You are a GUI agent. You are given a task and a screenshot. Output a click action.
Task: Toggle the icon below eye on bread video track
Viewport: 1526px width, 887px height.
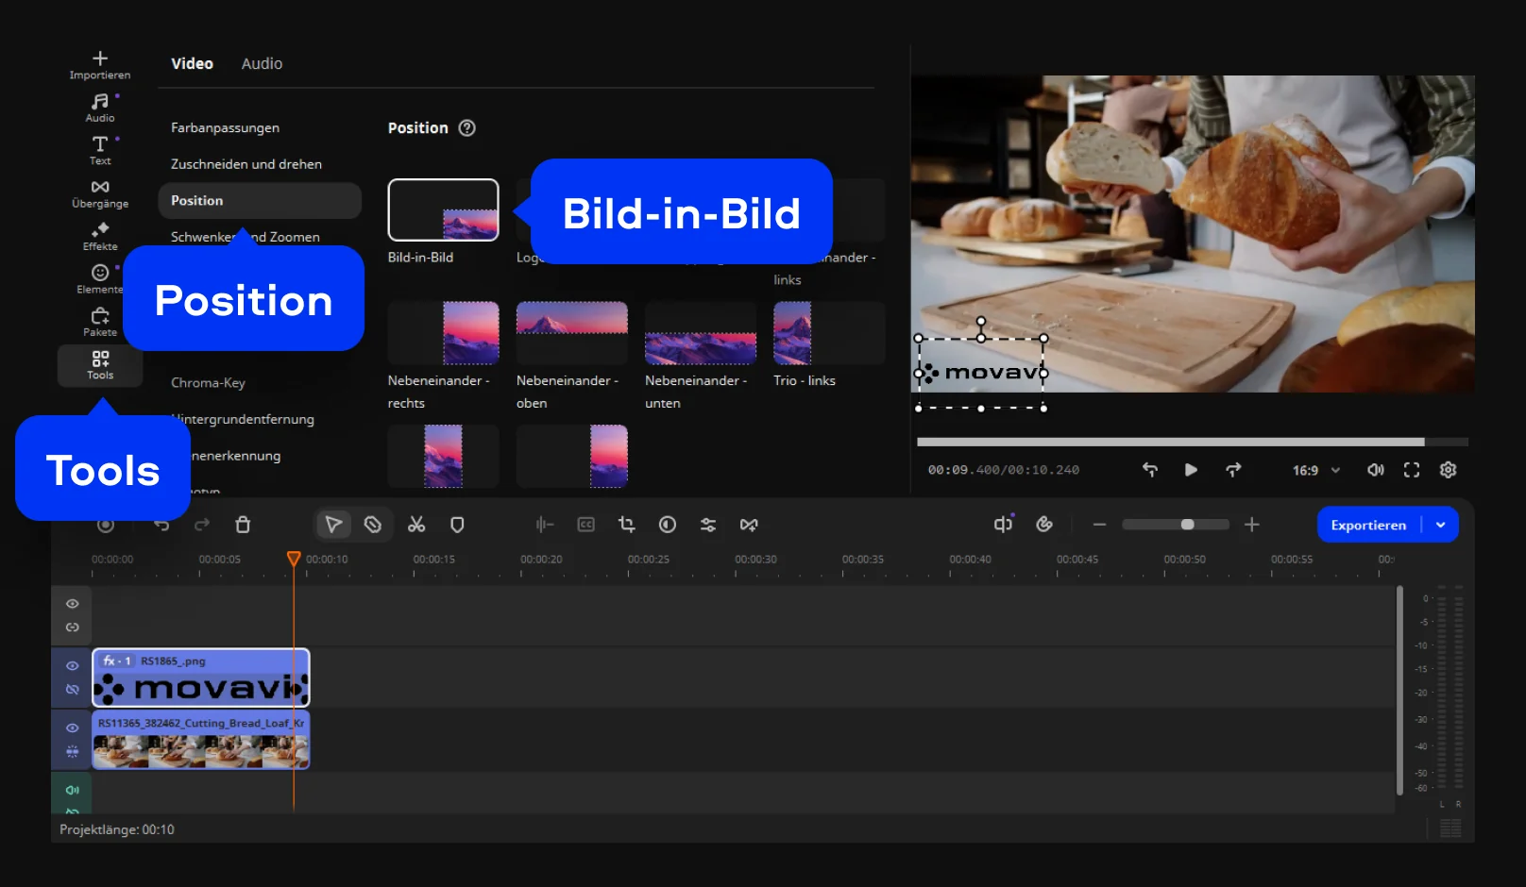73,752
